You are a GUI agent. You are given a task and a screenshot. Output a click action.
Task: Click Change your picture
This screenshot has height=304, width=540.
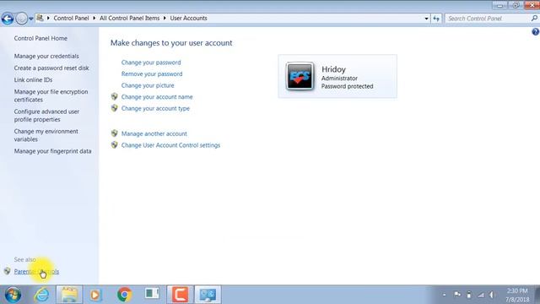click(x=148, y=85)
